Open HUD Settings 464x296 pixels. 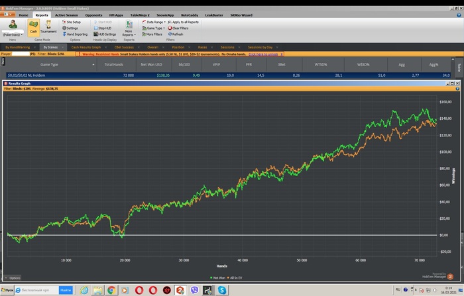point(105,34)
